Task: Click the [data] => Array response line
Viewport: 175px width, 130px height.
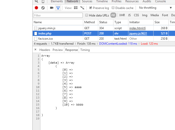Action: (x=61, y=63)
